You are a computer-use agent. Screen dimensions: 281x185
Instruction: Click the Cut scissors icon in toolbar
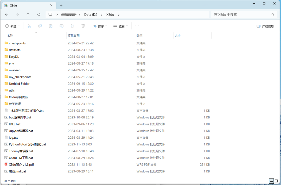pos(29,26)
